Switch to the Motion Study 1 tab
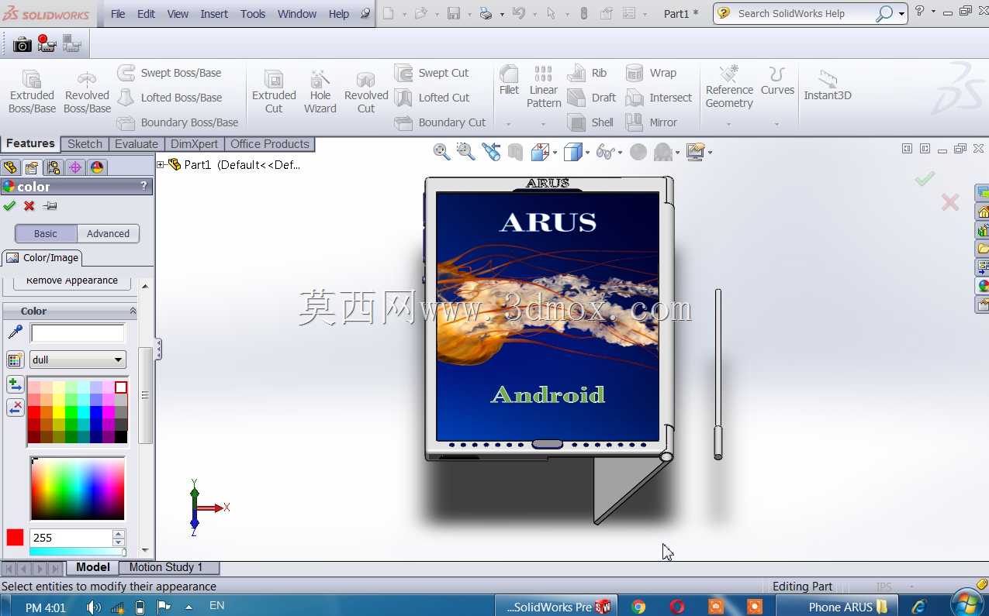Screen dimensions: 989x616 [166, 567]
